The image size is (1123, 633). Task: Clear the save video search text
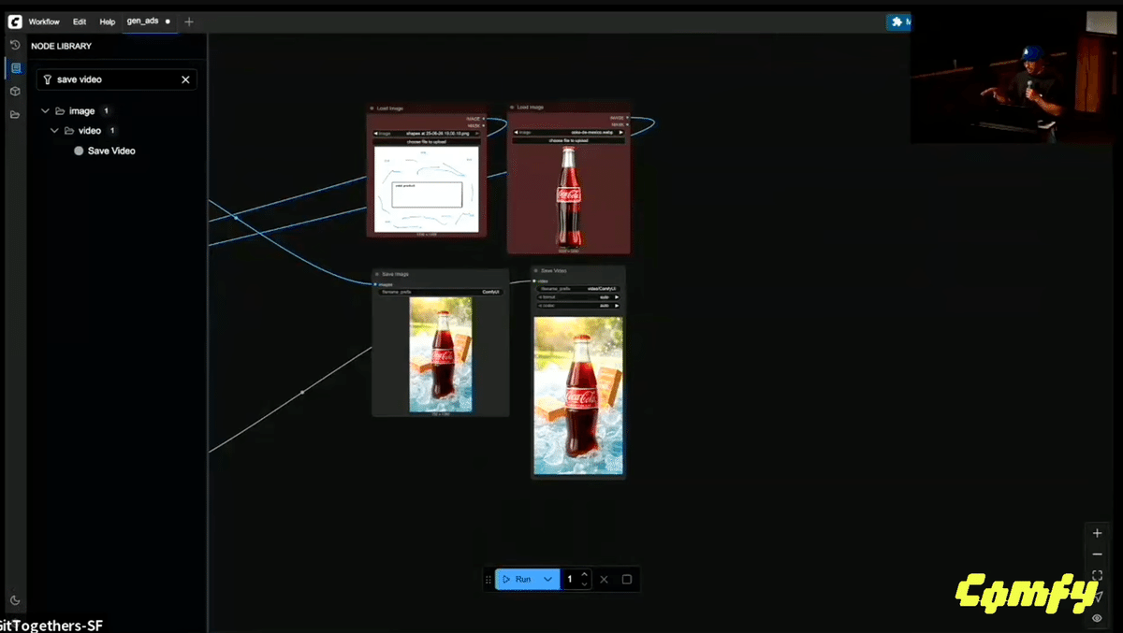point(185,79)
